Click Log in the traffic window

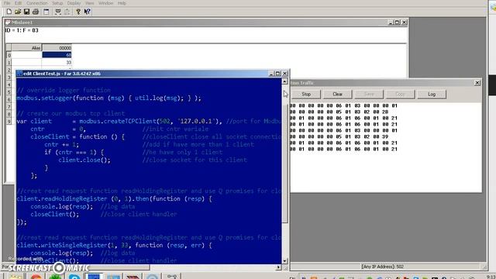432,95
